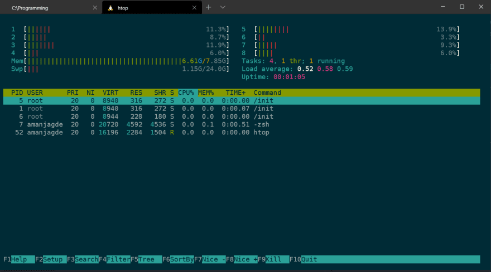Close the htop tab
The width and height of the screenshot is (491, 272).
click(x=195, y=8)
